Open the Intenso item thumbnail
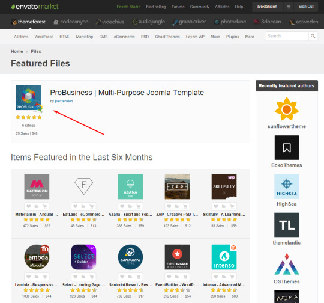This screenshot has width=324, height=303. [x=224, y=257]
